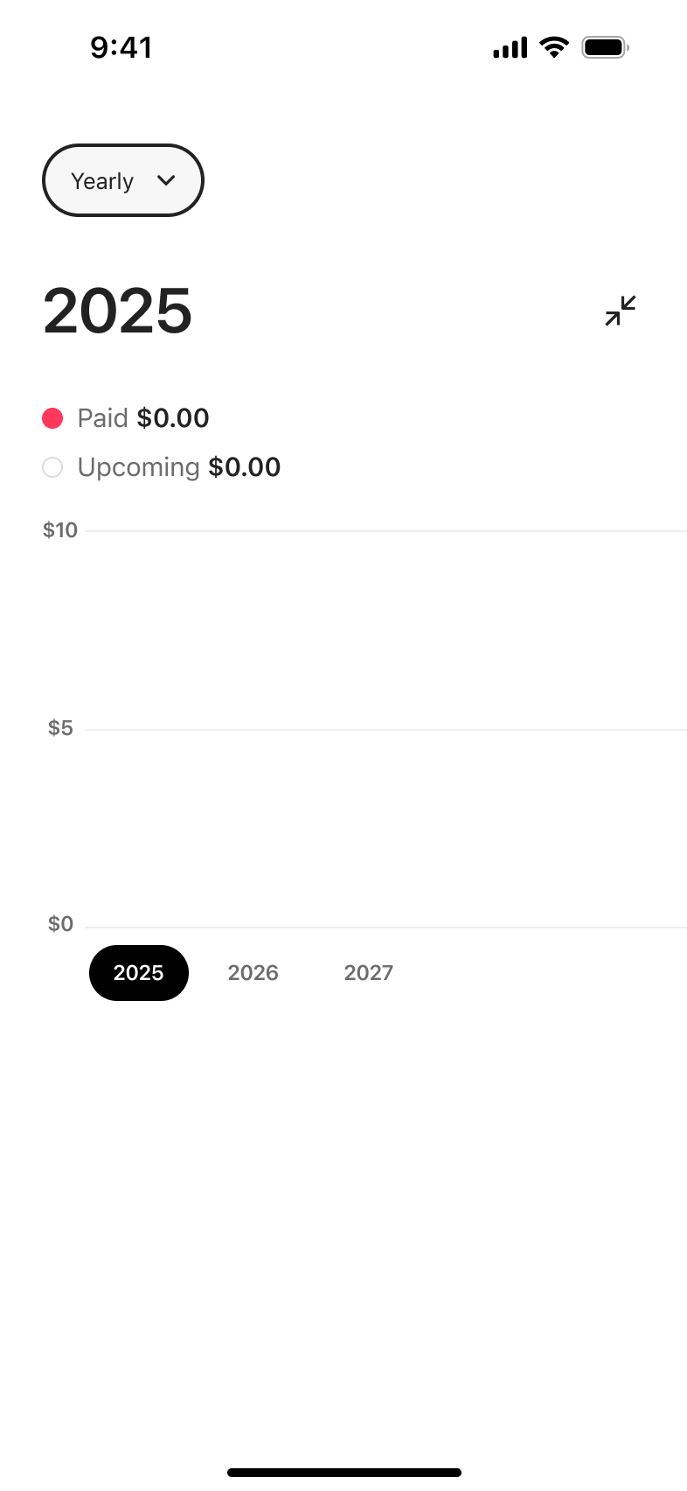Toggle the Paid series label

pos(103,418)
